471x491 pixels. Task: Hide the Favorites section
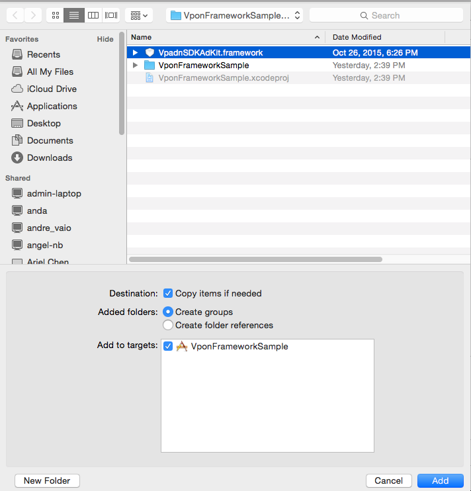coord(105,39)
